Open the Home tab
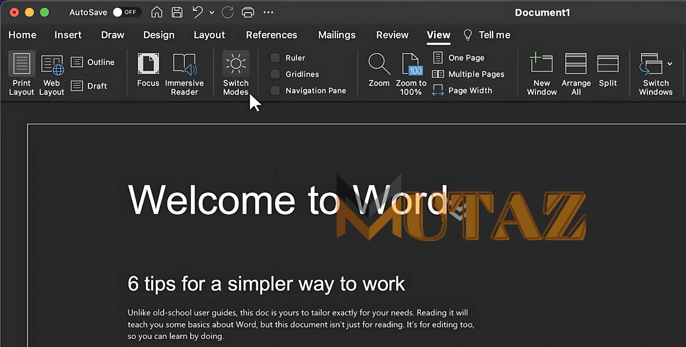Screen dimensions: 686x347 tap(22, 35)
